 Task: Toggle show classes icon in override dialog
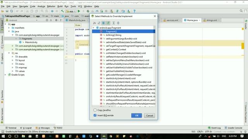pyautogui.click(x=103, y=23)
